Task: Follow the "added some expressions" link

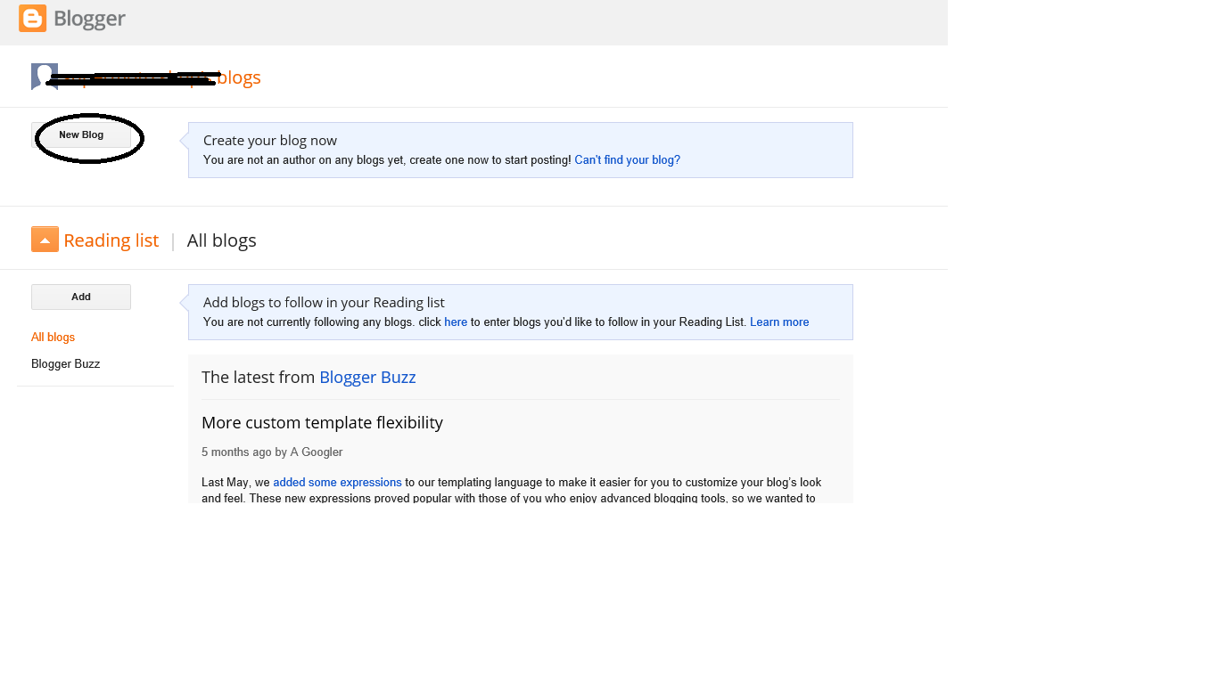Action: point(337,483)
